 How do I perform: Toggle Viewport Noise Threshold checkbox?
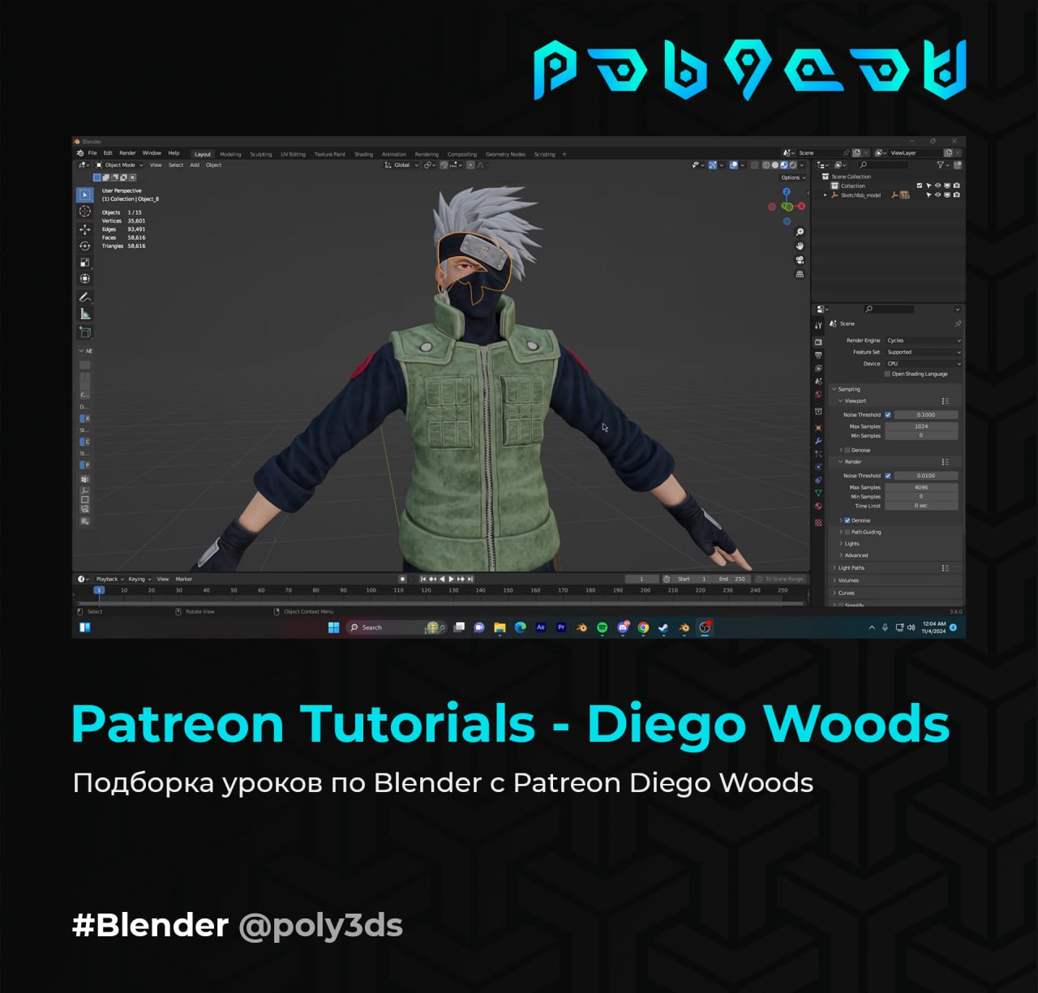pos(888,414)
